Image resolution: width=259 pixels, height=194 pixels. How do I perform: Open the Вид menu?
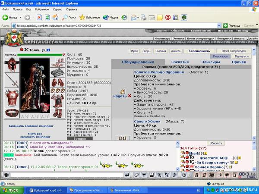pos(28,9)
